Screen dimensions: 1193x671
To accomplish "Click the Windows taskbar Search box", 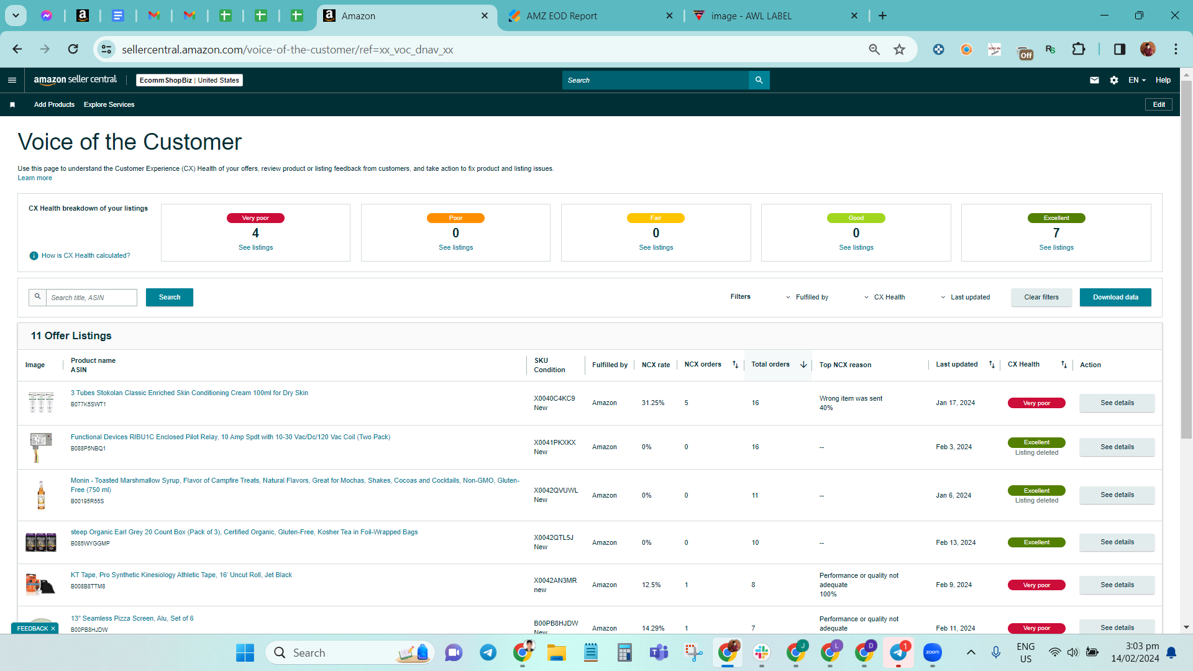I will (x=350, y=652).
